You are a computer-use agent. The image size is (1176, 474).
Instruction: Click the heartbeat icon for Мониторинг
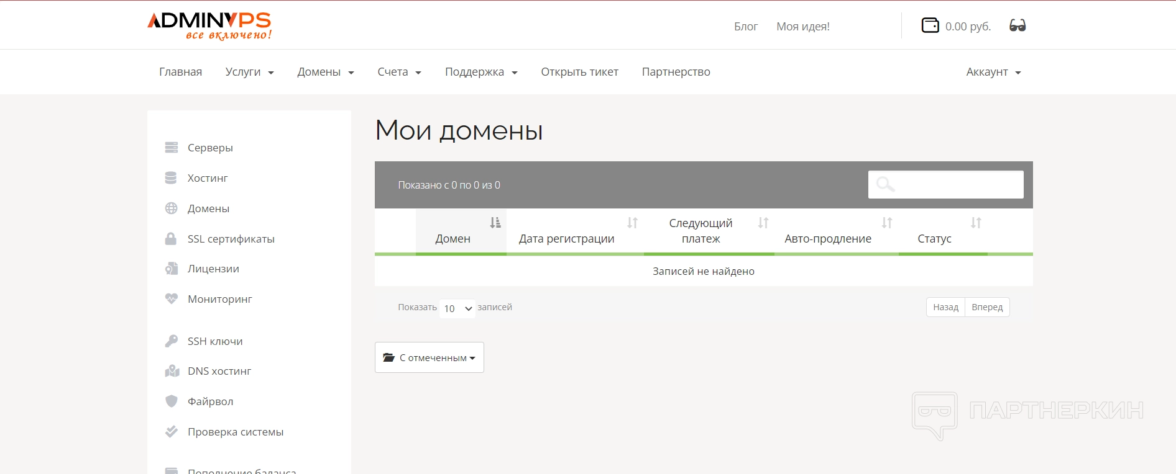click(x=172, y=298)
